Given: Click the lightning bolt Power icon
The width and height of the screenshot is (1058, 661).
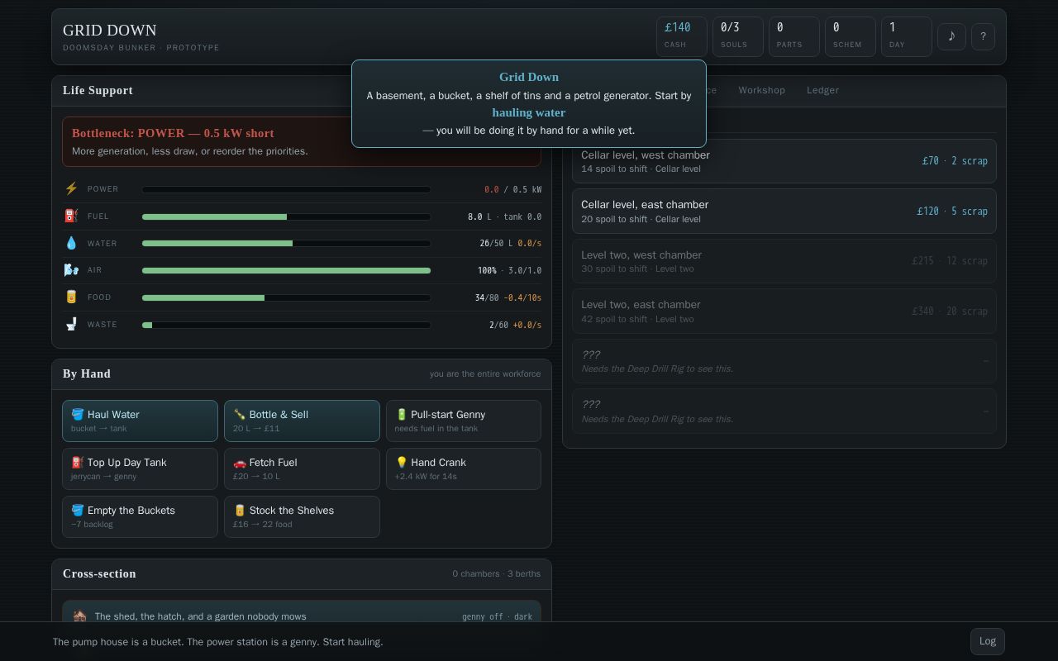Looking at the screenshot, I should 71,189.
